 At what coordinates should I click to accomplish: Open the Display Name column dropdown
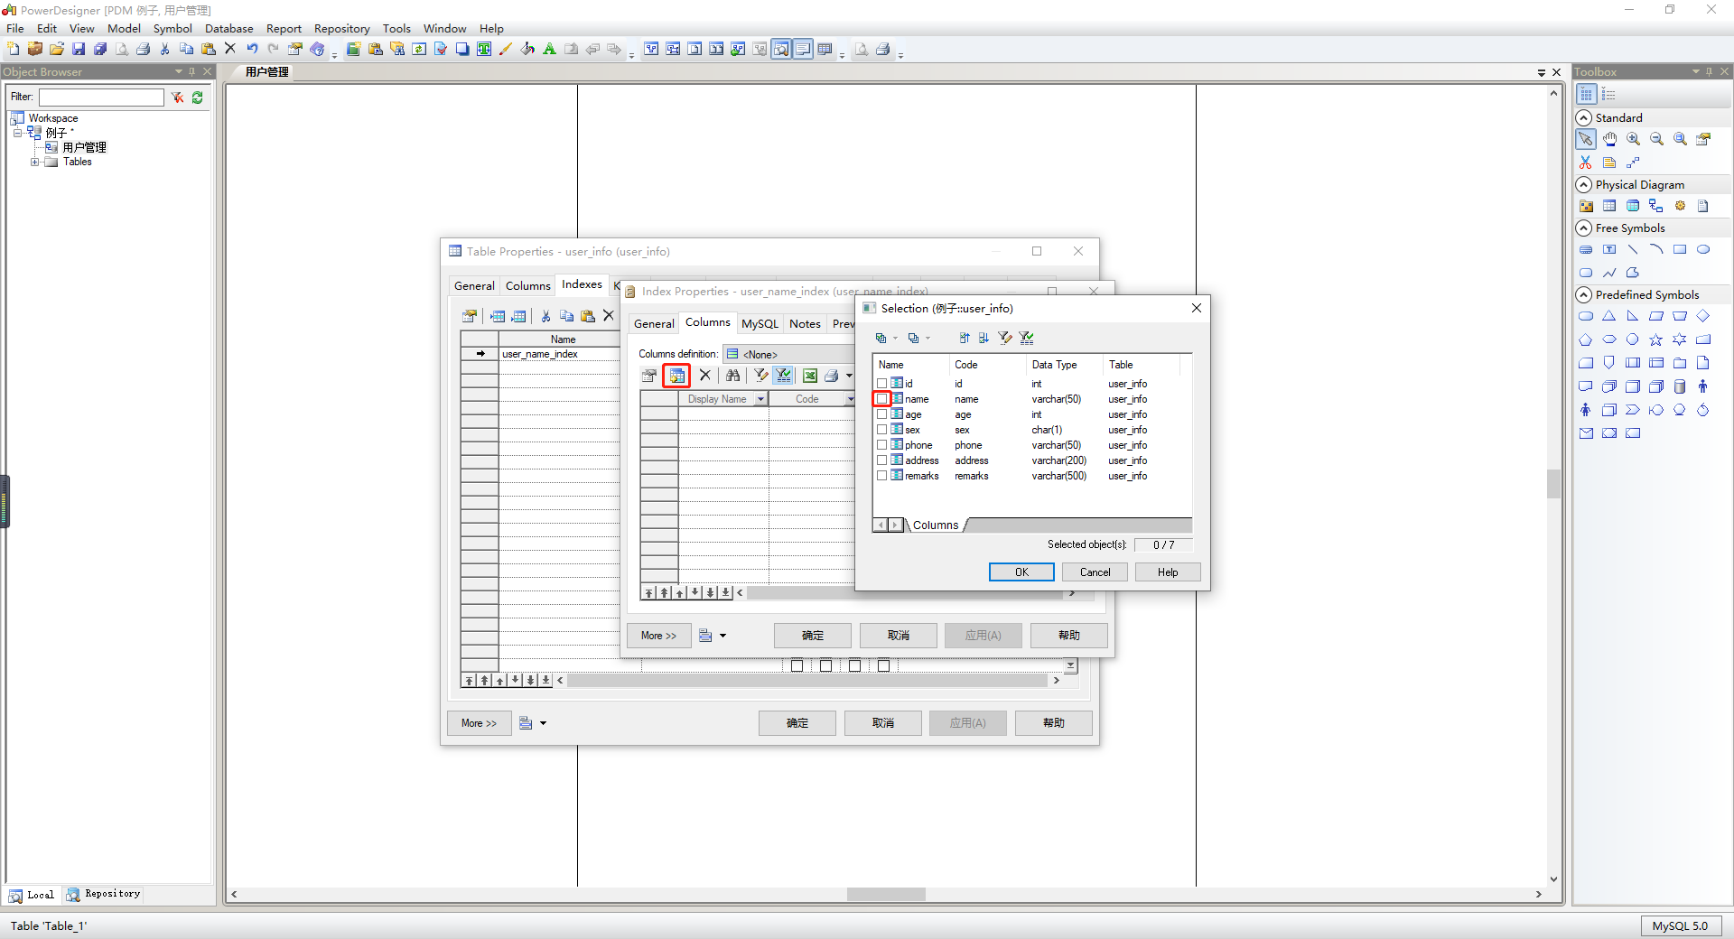760,398
